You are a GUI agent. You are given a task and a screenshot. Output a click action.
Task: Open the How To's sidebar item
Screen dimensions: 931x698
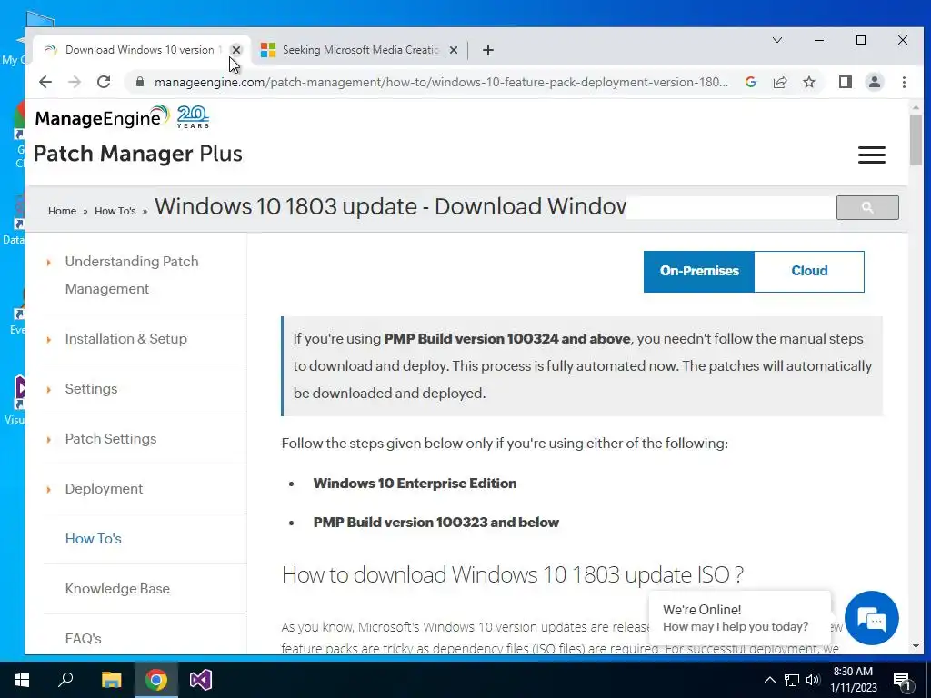tap(94, 538)
